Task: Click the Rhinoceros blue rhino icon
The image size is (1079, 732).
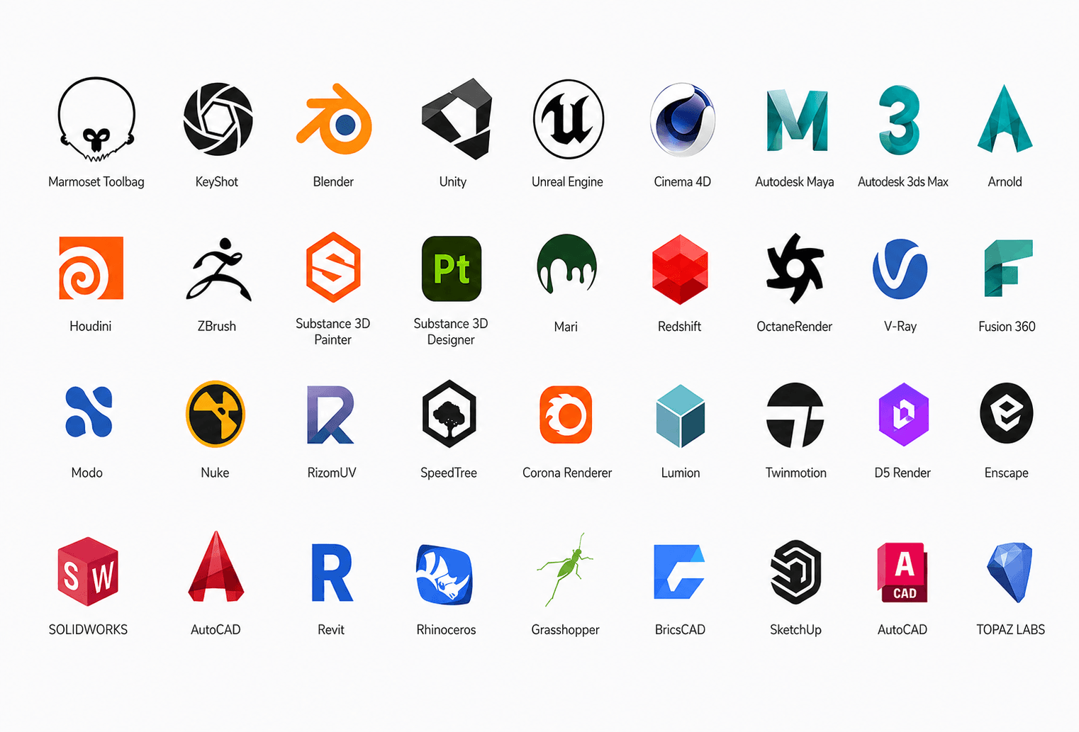Action: click(445, 575)
